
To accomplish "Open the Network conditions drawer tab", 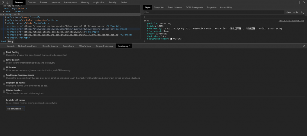I will pyautogui.click(x=28, y=46).
